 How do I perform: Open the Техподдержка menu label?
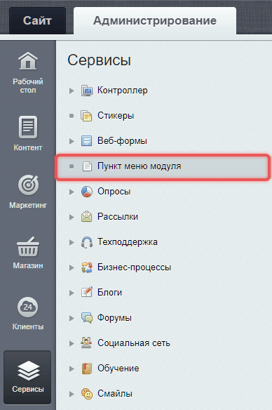128,242
